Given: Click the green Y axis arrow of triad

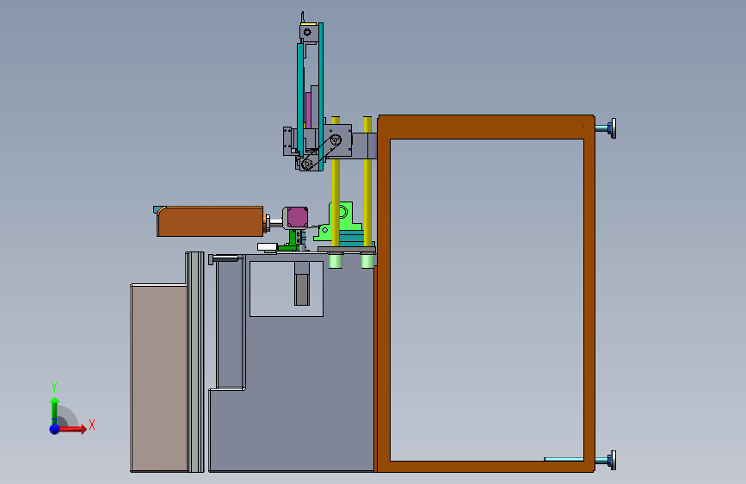Looking at the screenshot, I should click(x=54, y=410).
